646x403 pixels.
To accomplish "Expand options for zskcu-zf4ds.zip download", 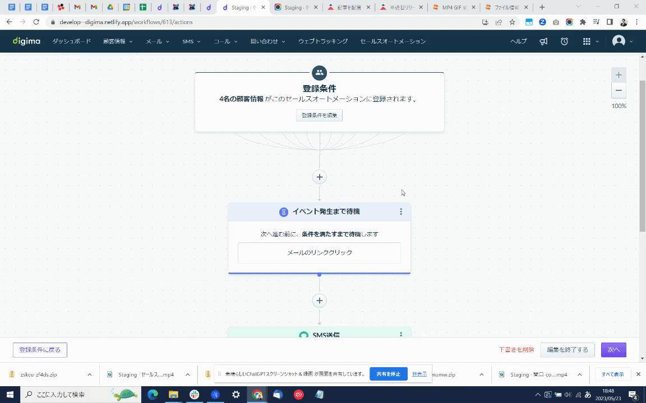I will click(89, 374).
